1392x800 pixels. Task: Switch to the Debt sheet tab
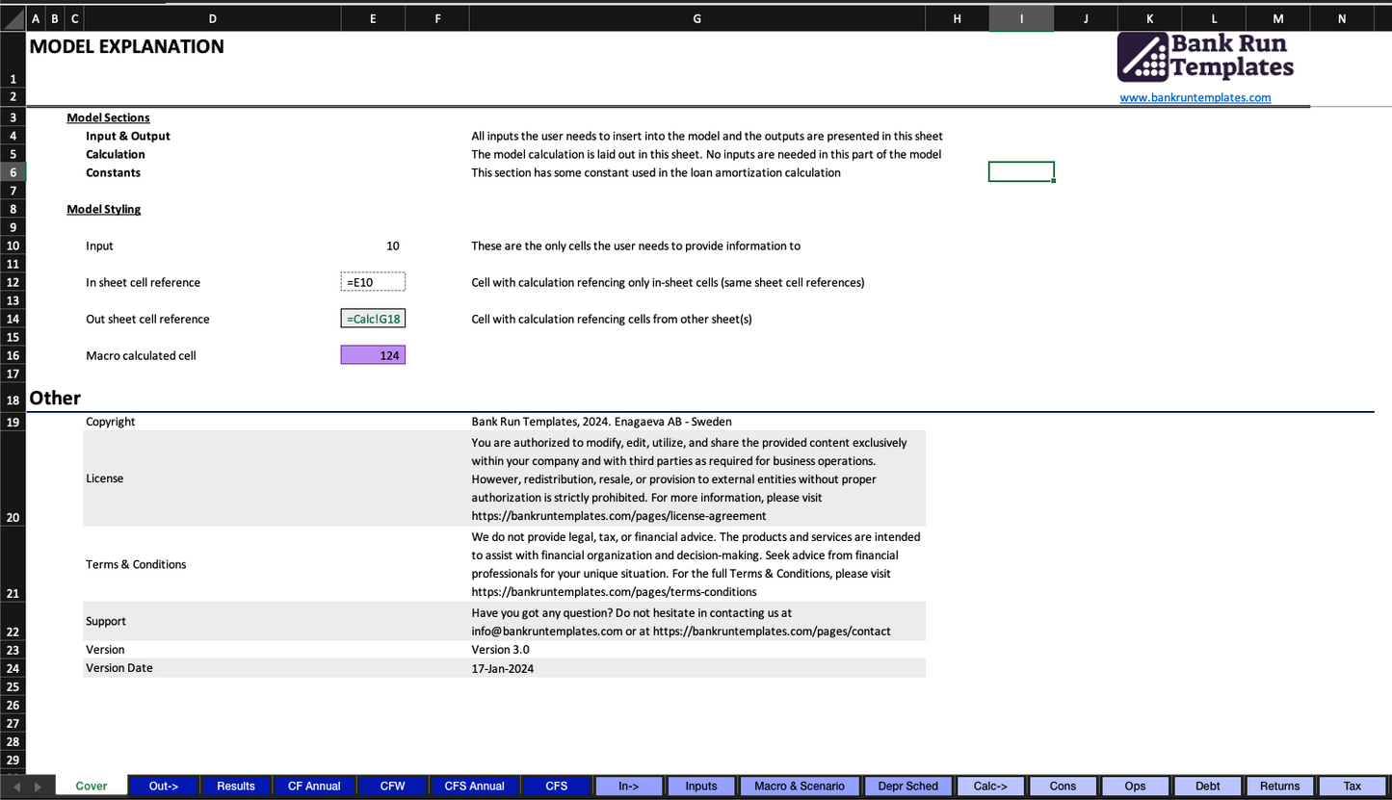1208,786
